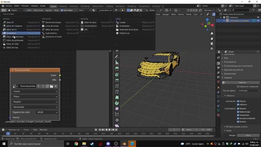Toggle the Indirecta illumination checkbox
The width and height of the screenshot is (261, 147).
pos(238,105)
